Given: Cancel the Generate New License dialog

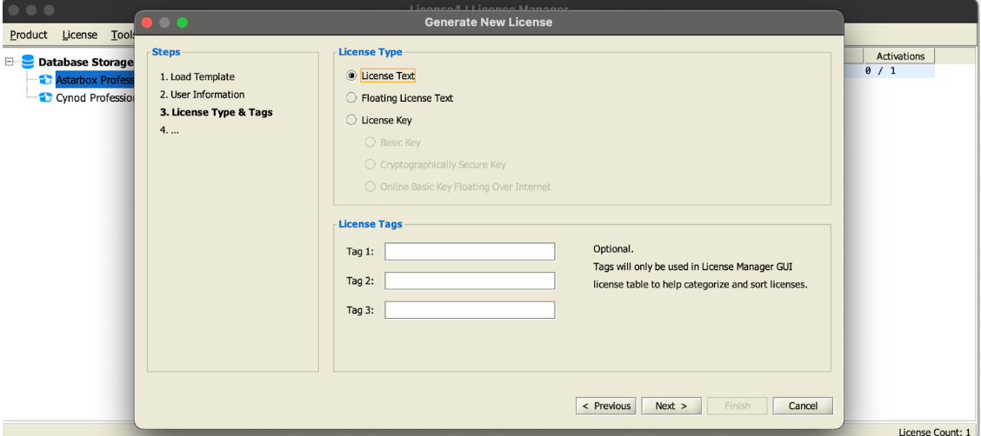Looking at the screenshot, I should (x=803, y=406).
